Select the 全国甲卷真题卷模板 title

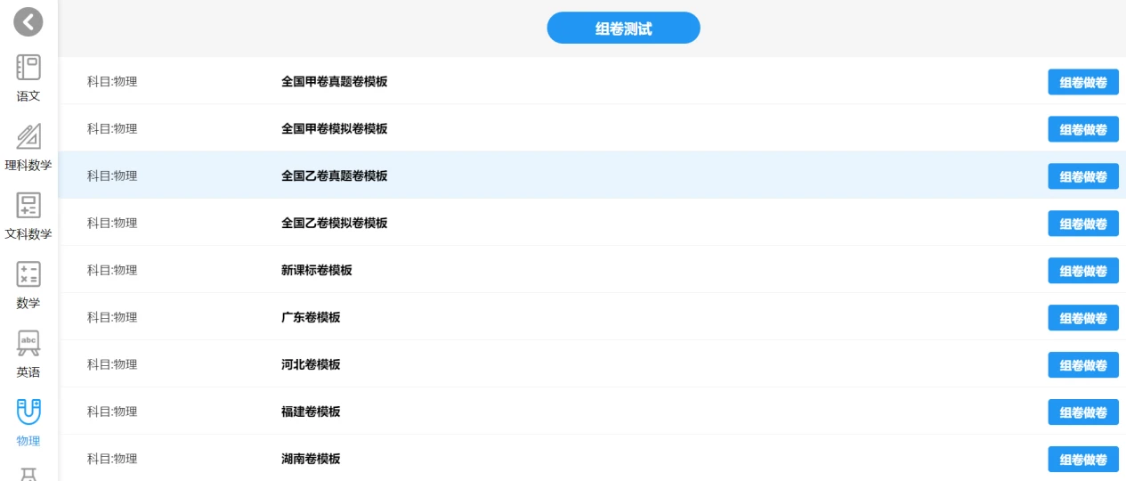(335, 81)
